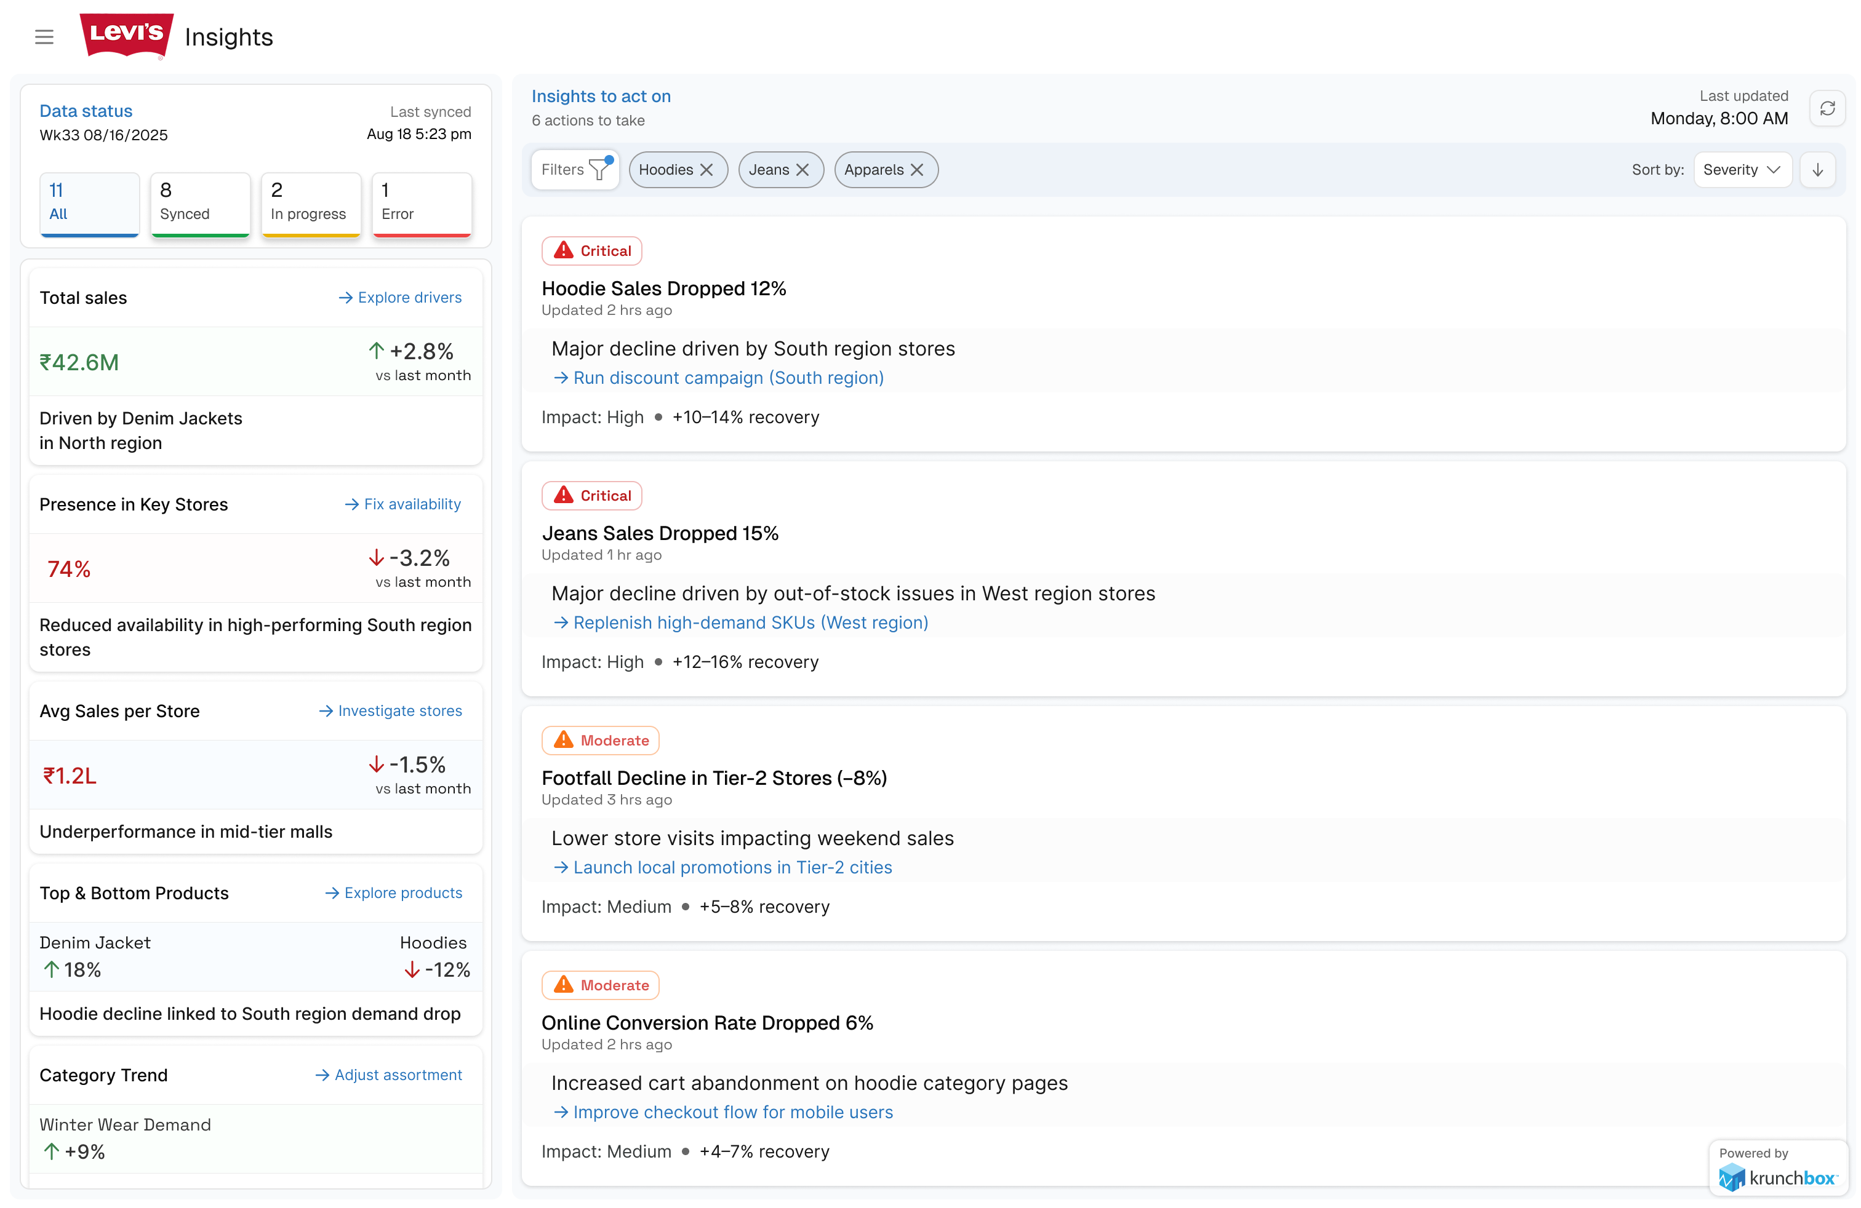Screen dimensions: 1861x1208
Task: Click Aug 18 5:23 pm last synced time
Action: click(x=419, y=133)
